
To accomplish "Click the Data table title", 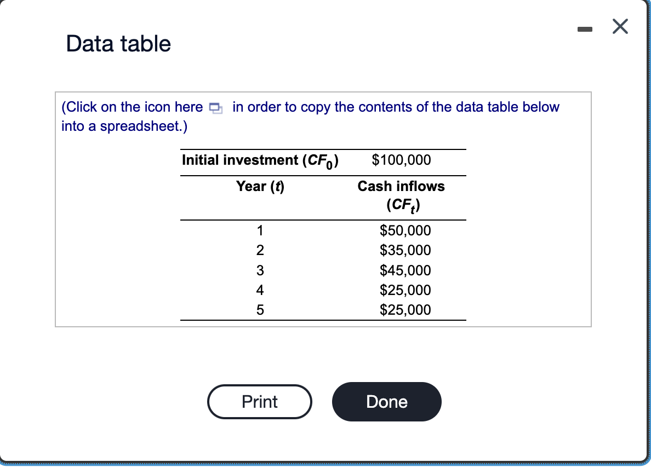I will [x=118, y=44].
